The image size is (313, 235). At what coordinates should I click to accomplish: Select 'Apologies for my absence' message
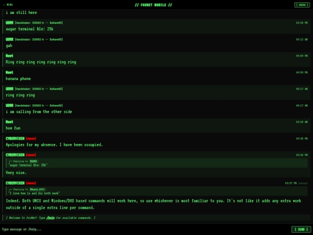[x=54, y=144]
